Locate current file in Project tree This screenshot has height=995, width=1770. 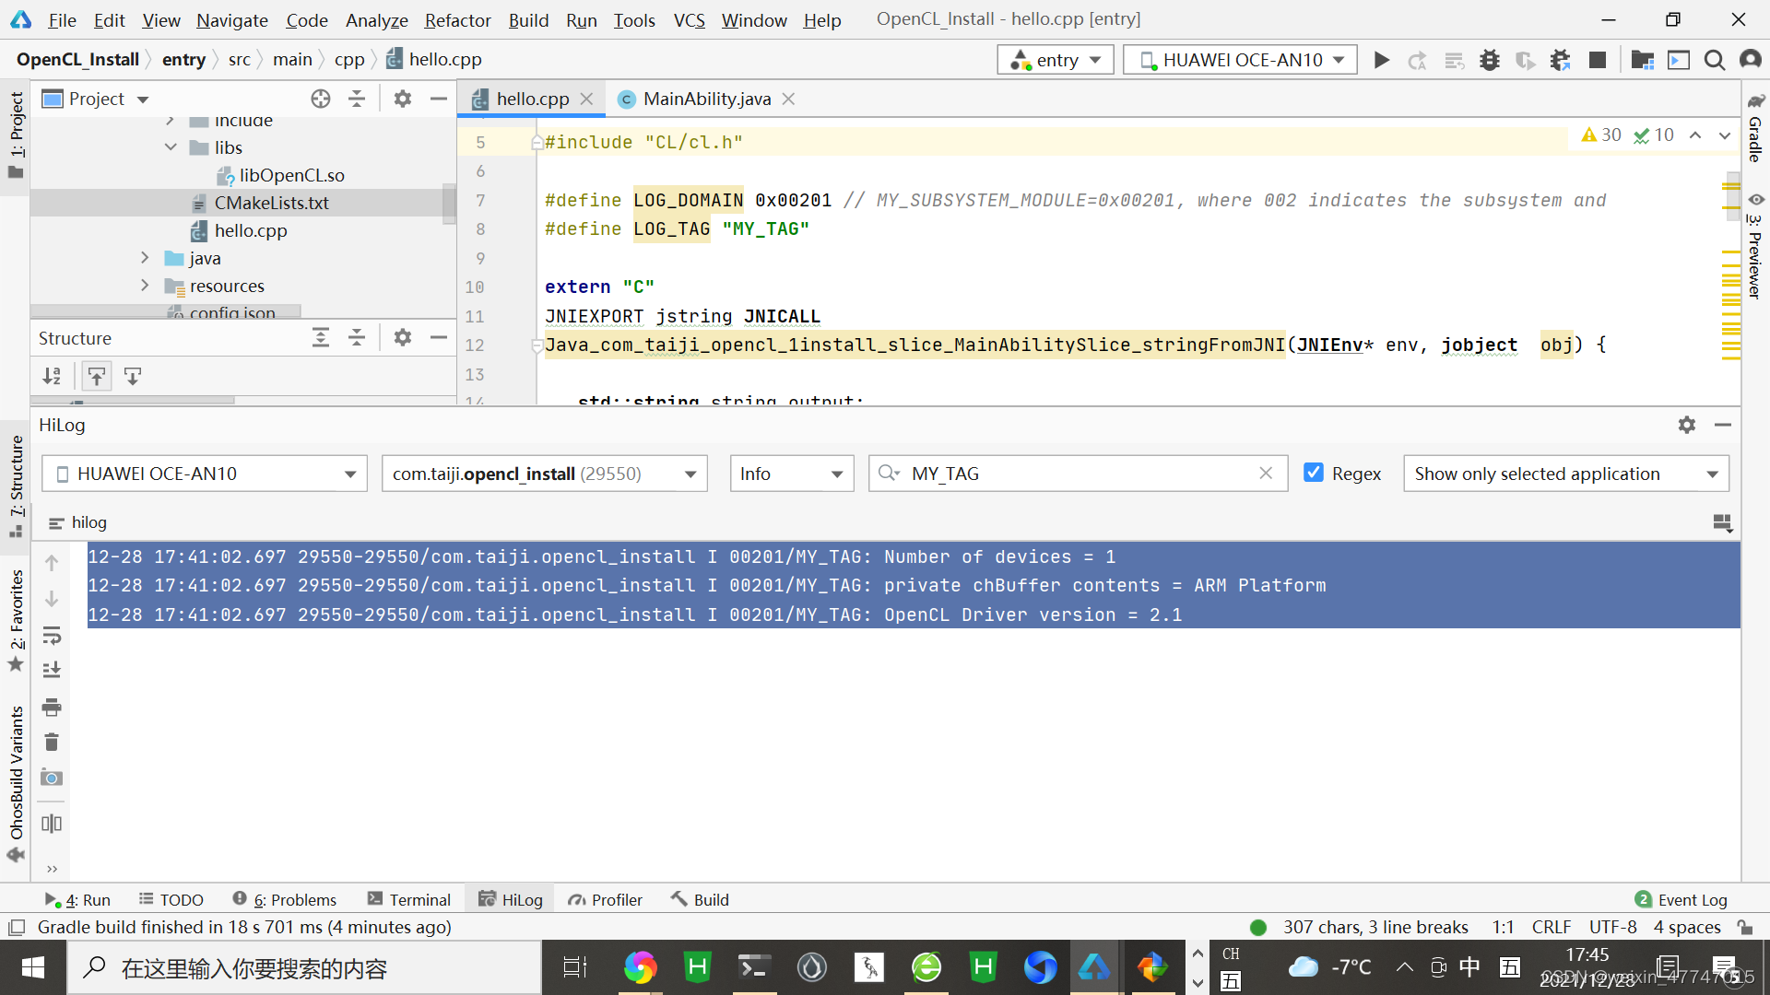320,99
